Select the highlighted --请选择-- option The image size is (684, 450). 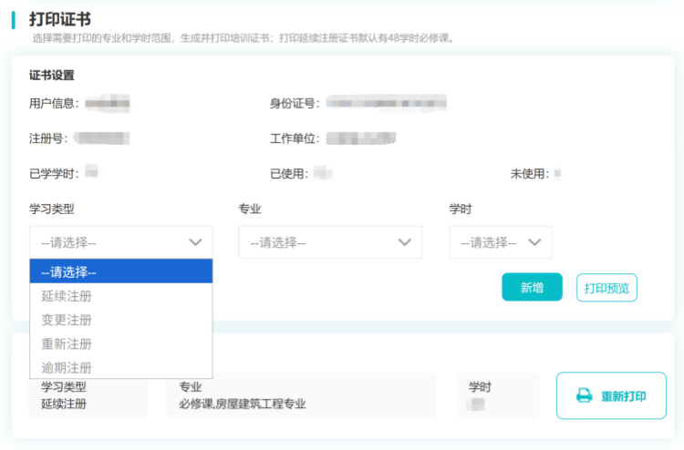[120, 271]
